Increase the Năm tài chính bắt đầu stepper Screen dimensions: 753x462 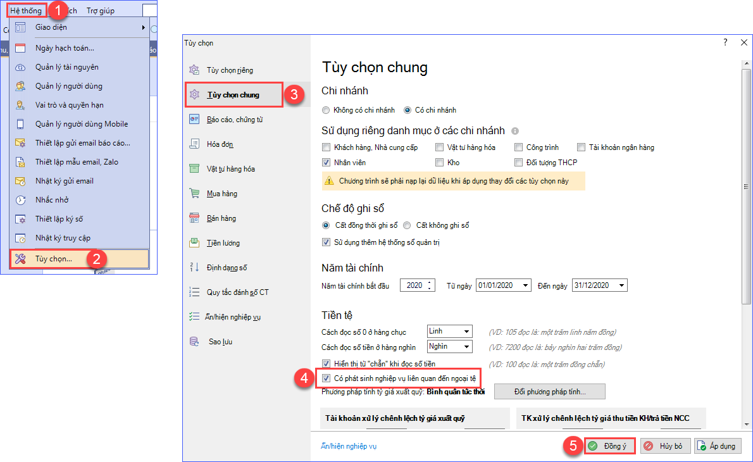[430, 283]
